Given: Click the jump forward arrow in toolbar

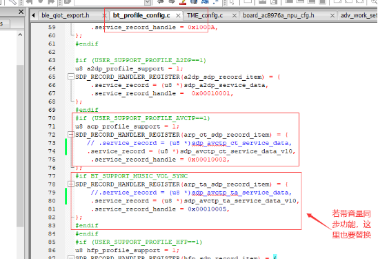Looking at the screenshot, I should [172, 2].
